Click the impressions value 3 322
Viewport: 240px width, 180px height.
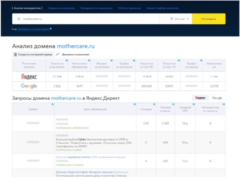click(x=165, y=123)
